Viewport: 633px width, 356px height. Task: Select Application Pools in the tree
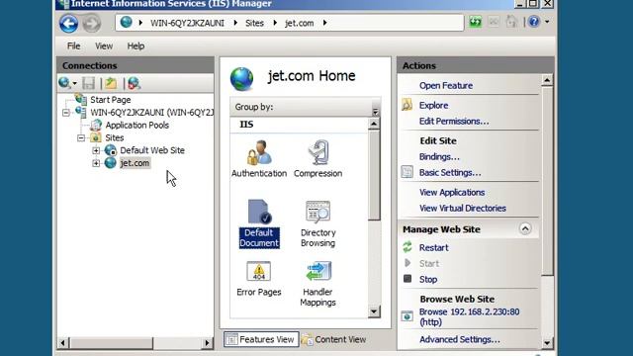tap(137, 126)
